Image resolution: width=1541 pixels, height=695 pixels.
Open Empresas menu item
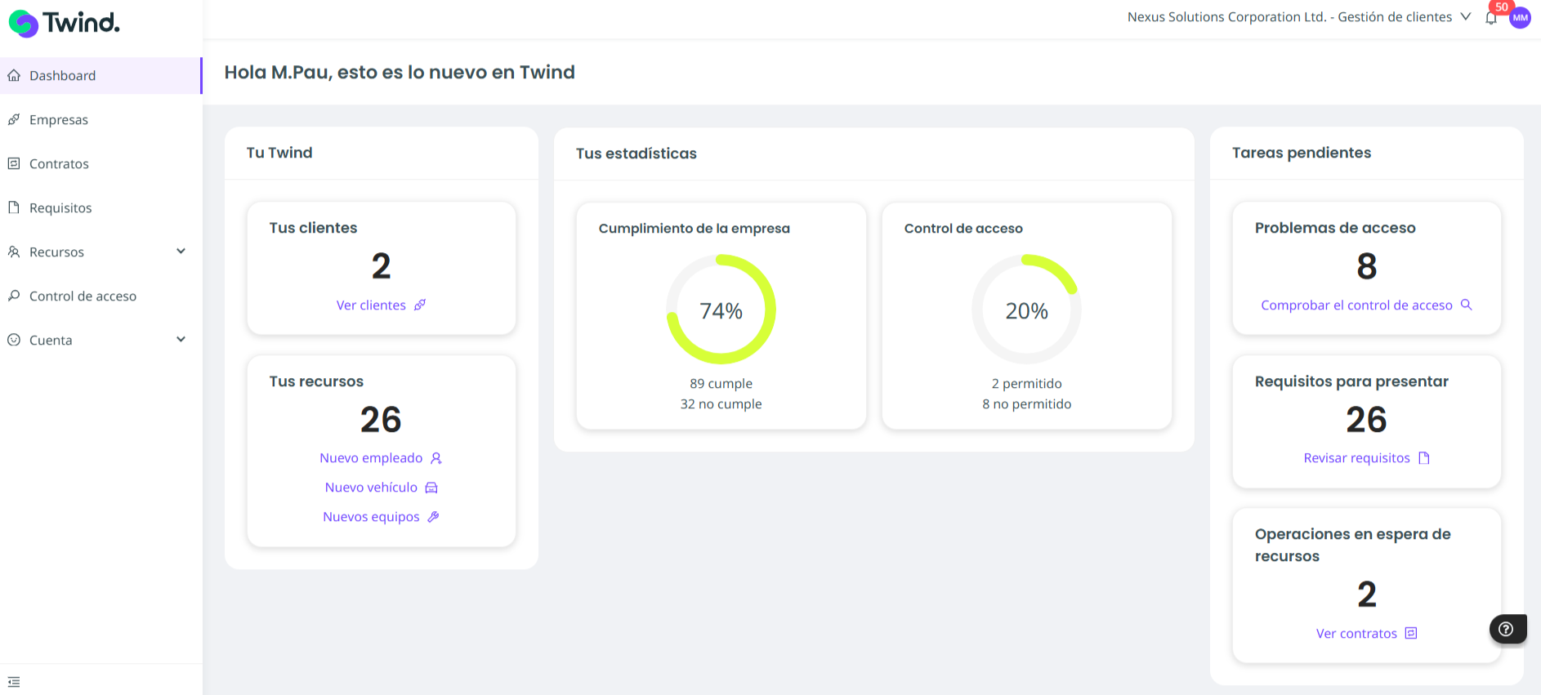click(x=100, y=120)
